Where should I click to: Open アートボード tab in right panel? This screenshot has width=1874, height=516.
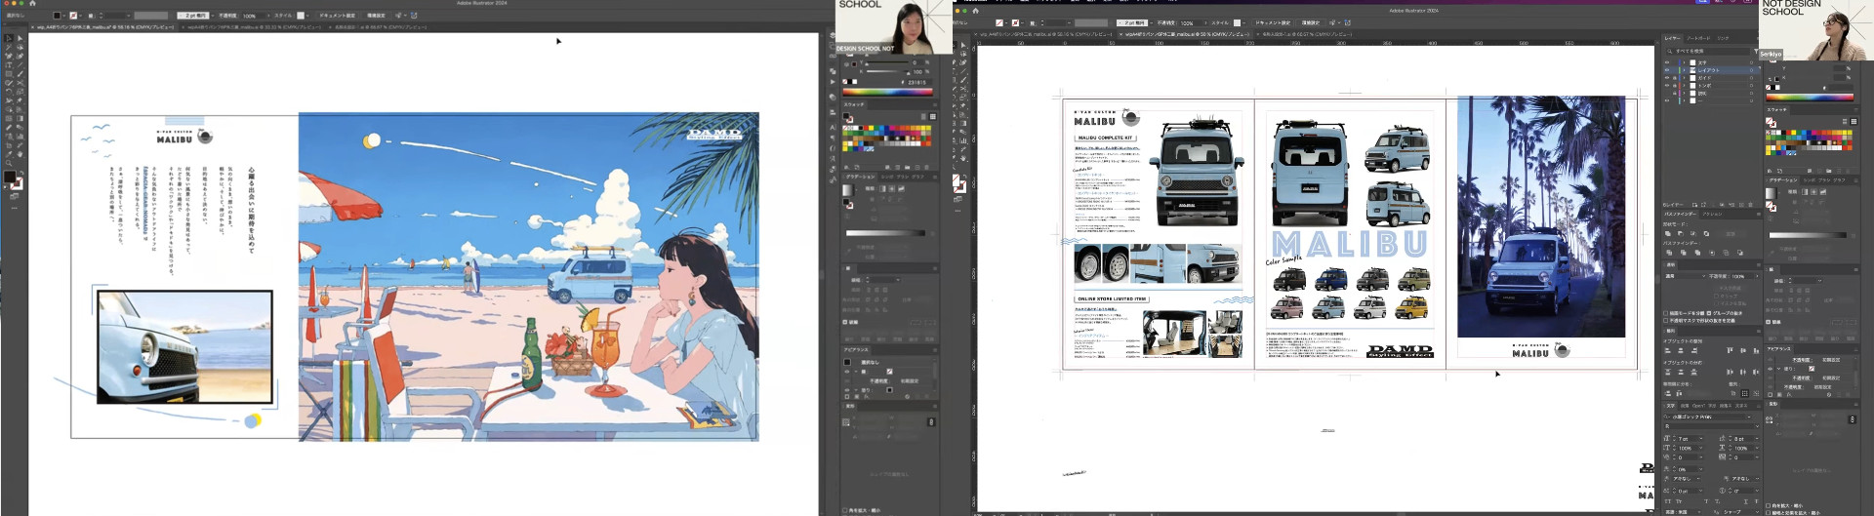coord(1698,38)
